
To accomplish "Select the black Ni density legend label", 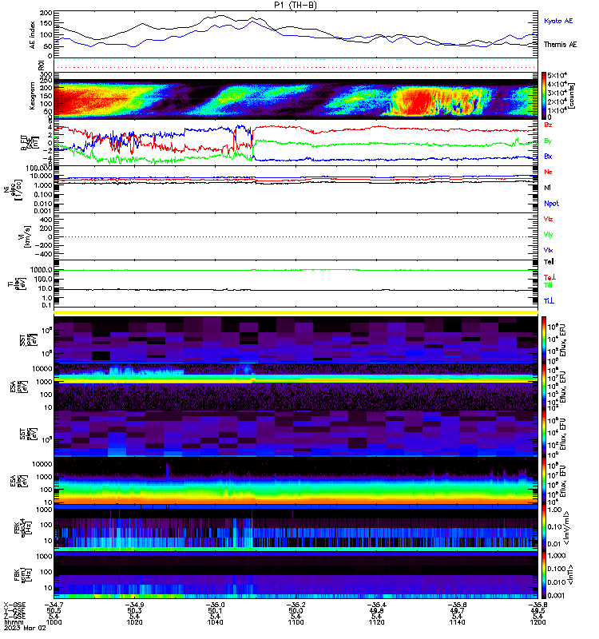I will point(547,188).
